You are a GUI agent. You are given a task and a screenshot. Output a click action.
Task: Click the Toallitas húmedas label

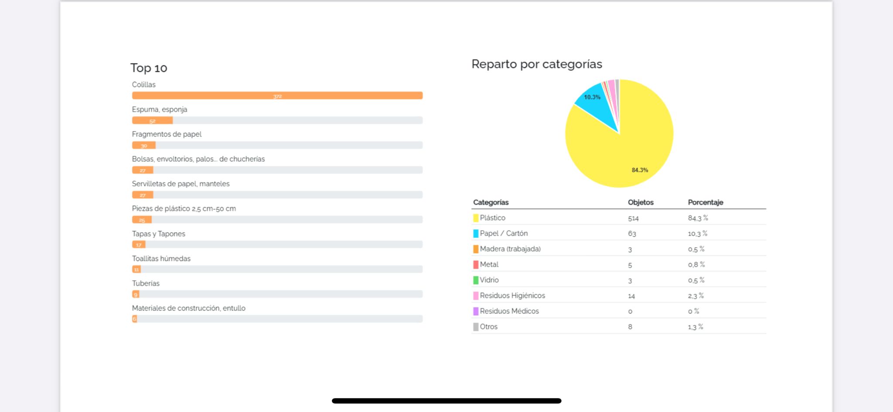tap(161, 258)
